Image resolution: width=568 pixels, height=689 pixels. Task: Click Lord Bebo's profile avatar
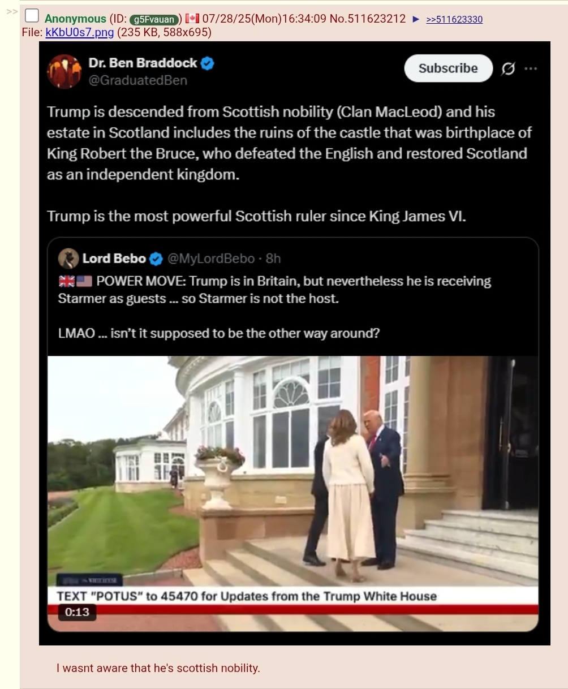click(68, 259)
